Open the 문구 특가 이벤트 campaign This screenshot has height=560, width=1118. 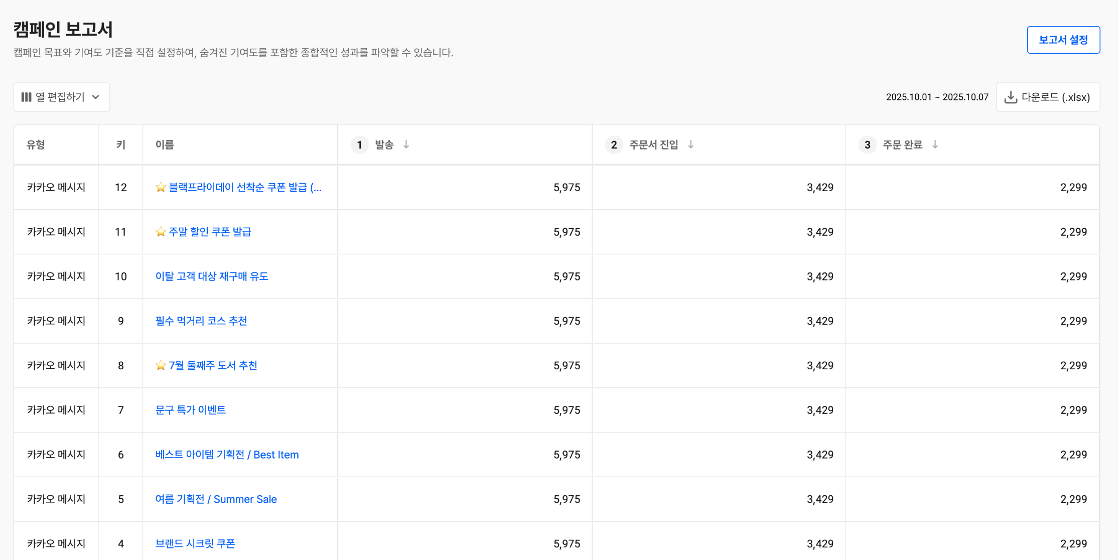tap(190, 410)
